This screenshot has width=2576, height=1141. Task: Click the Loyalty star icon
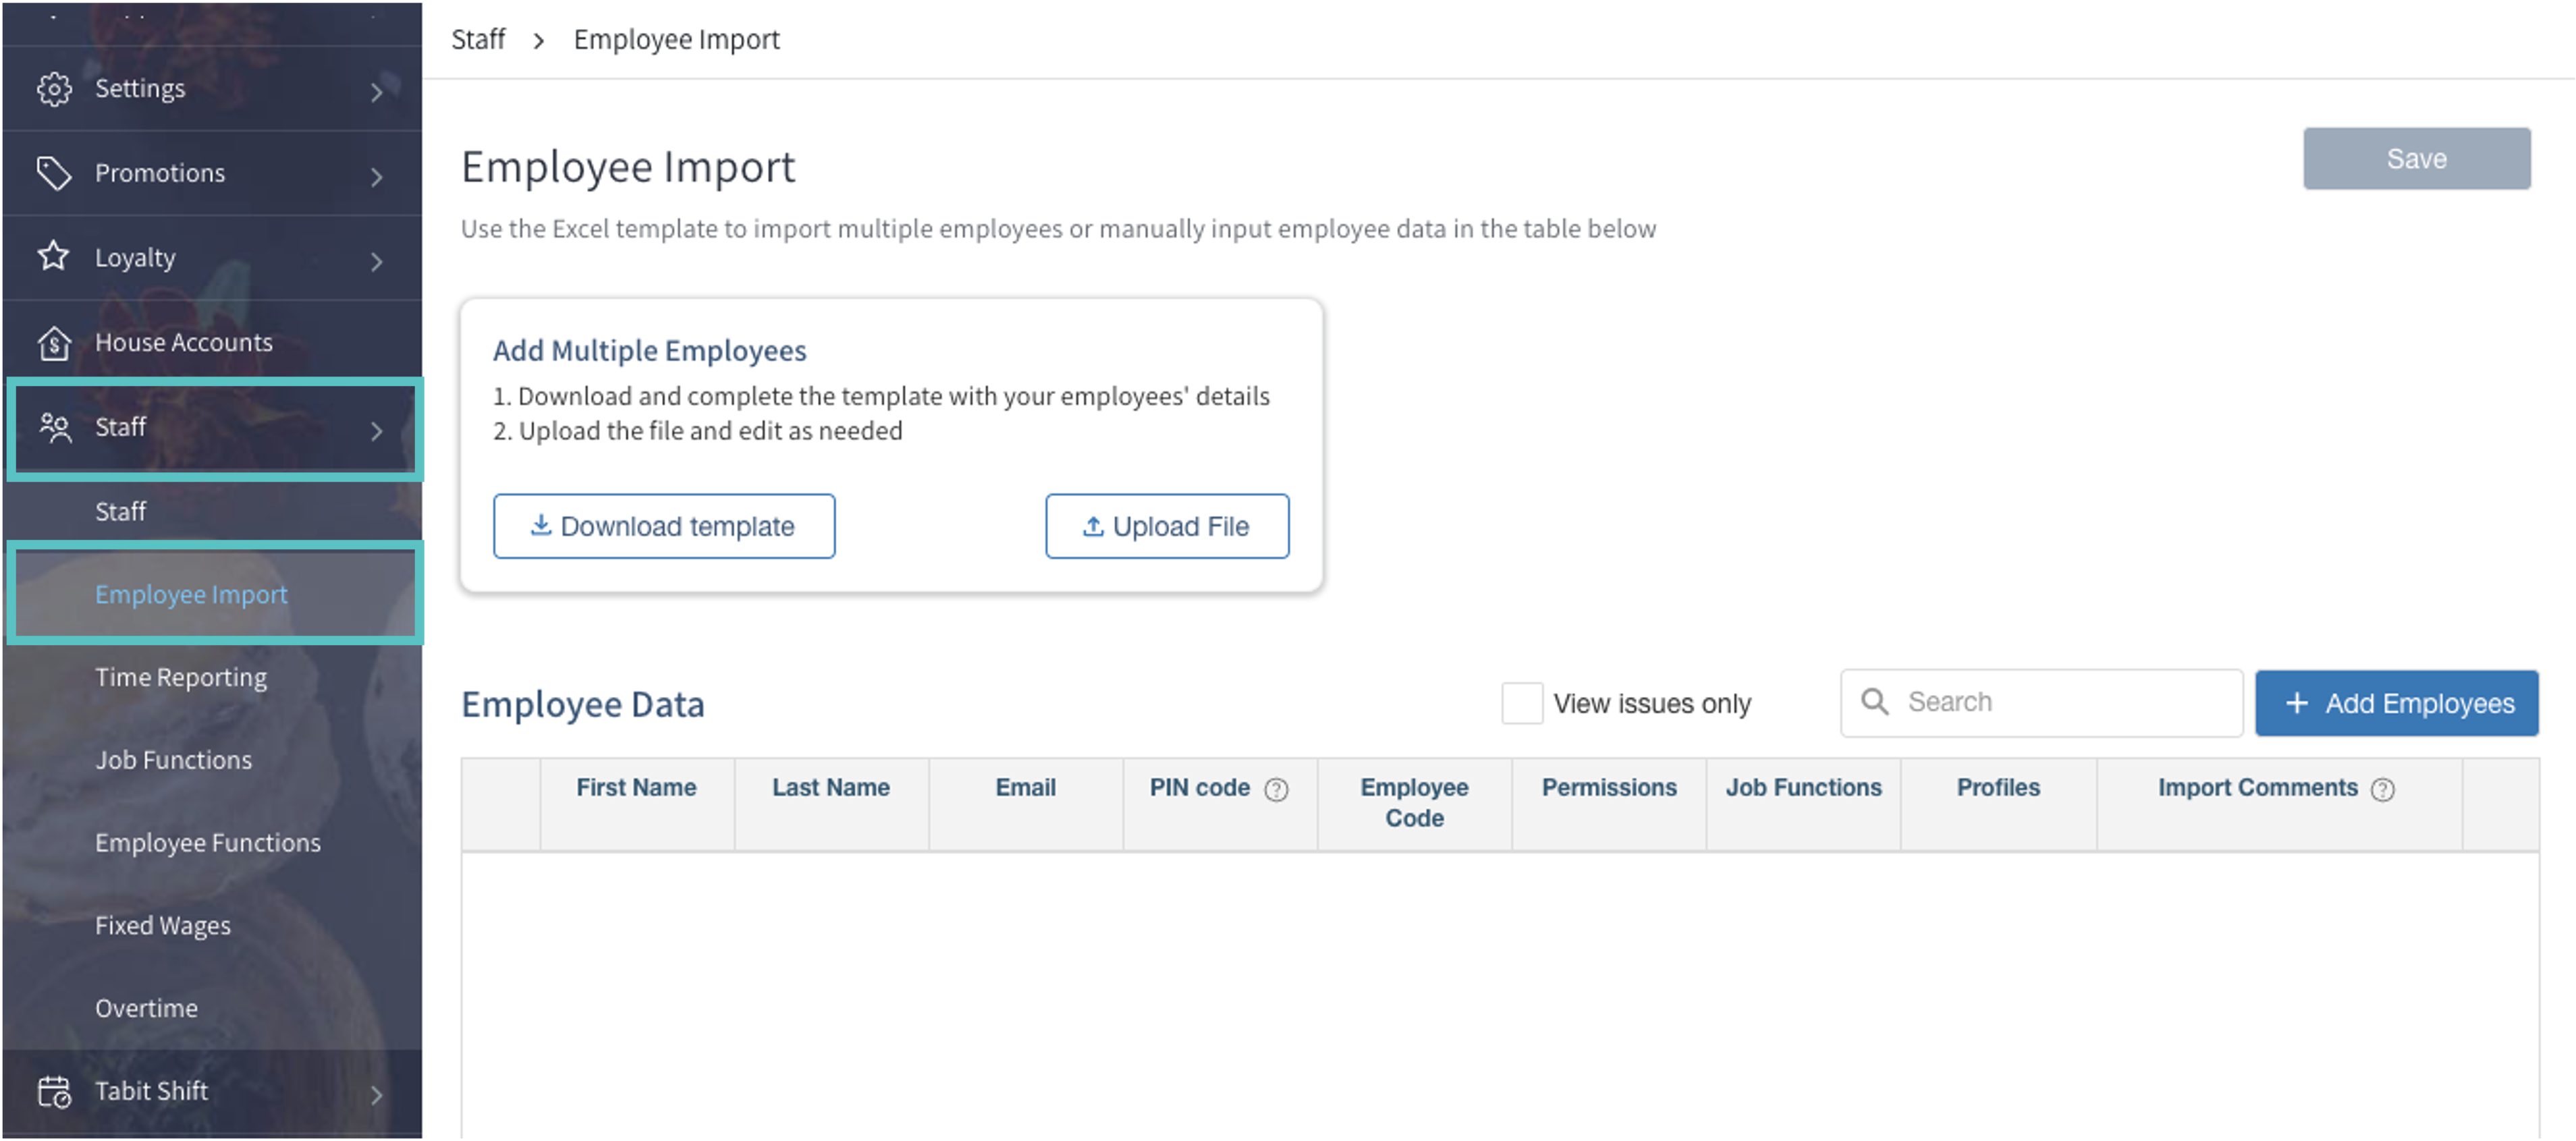click(x=54, y=257)
